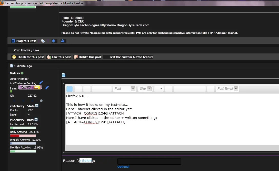The image size is (279, 171).
Task: Open the arrow-only dropdown right of Size
Action: pos(159,89)
